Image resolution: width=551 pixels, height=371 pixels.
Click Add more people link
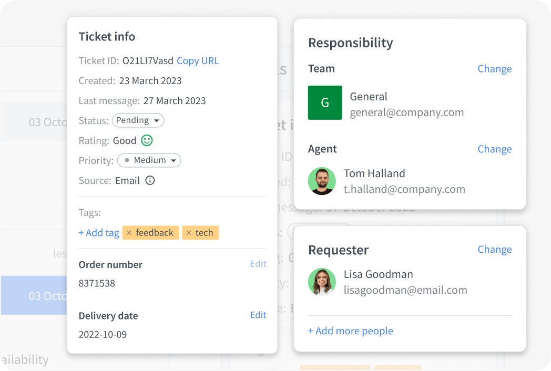click(x=351, y=331)
